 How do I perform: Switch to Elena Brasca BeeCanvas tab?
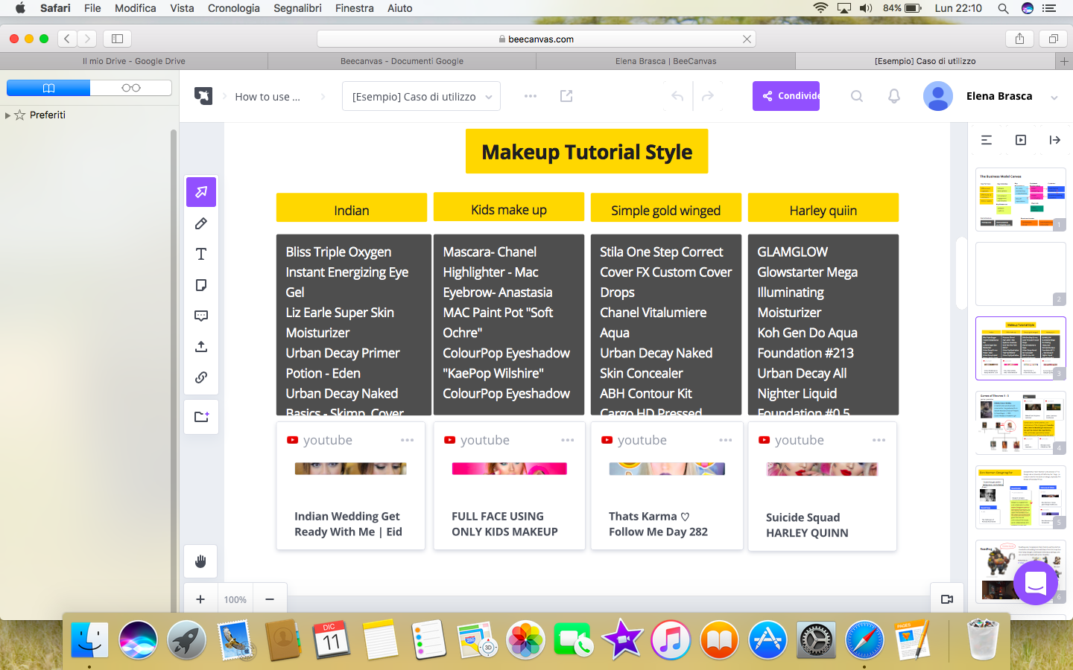[x=665, y=61]
